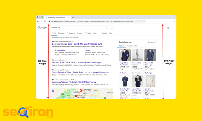Switch to the Shopping tab
Screen dimensions: 202x121
point(71,33)
